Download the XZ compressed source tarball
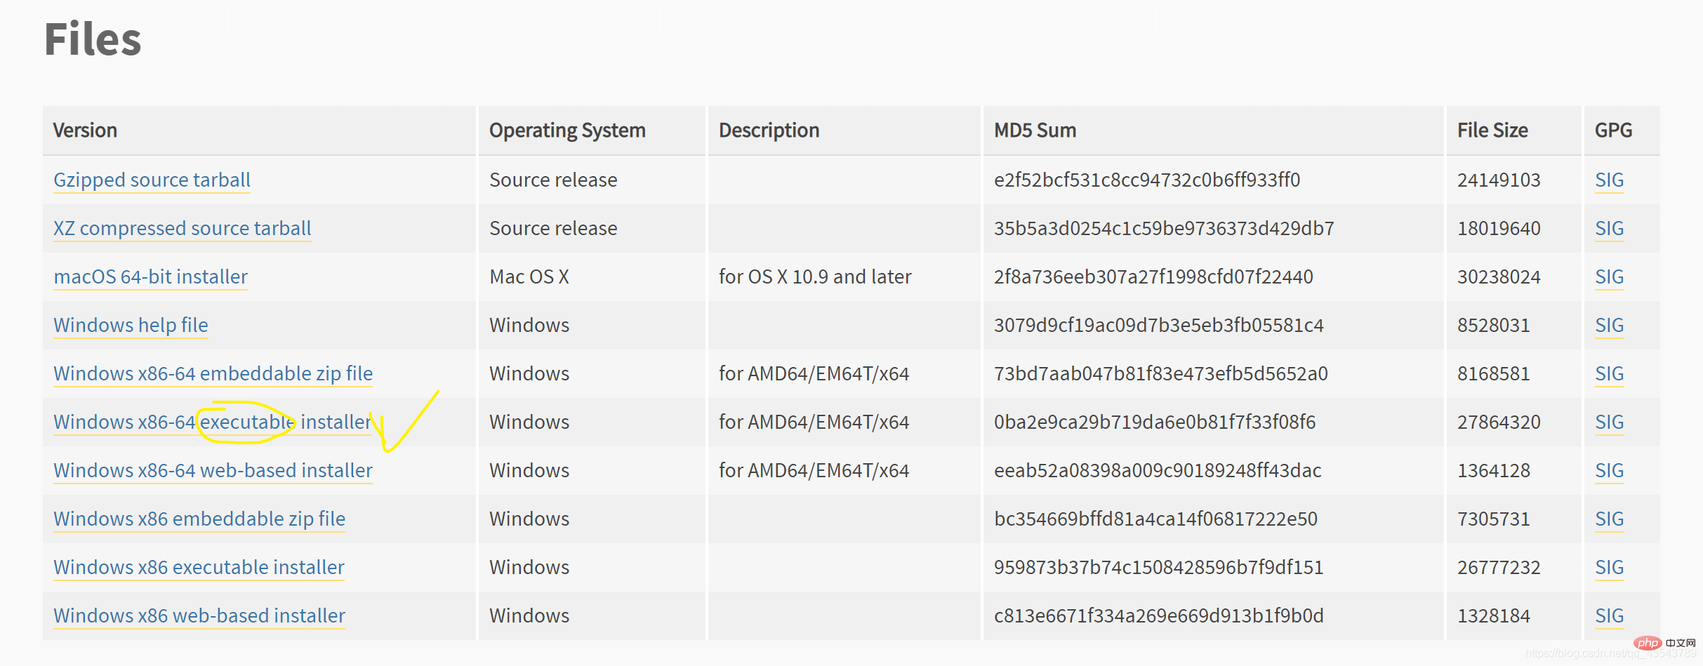The height and width of the screenshot is (666, 1703). pos(182,229)
